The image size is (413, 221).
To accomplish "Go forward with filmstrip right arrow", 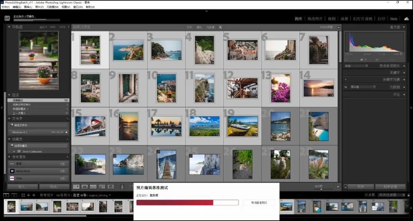I will click(x=34, y=195).
